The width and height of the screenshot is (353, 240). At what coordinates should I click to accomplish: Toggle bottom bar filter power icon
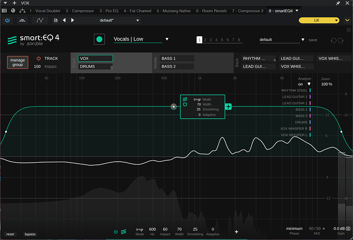[x=116, y=232]
